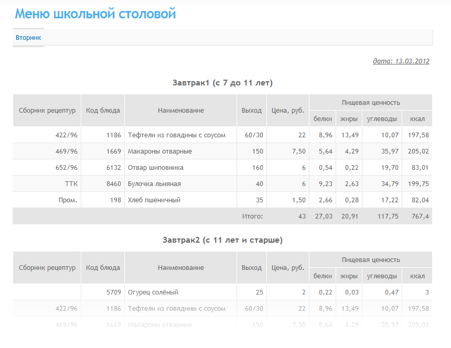The height and width of the screenshot is (348, 451).
Task: Click the Булочка льняная dish name
Action: tap(154, 184)
